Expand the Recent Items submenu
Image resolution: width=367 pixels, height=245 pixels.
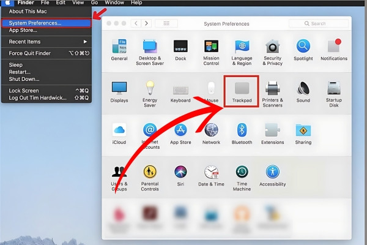[46, 42]
